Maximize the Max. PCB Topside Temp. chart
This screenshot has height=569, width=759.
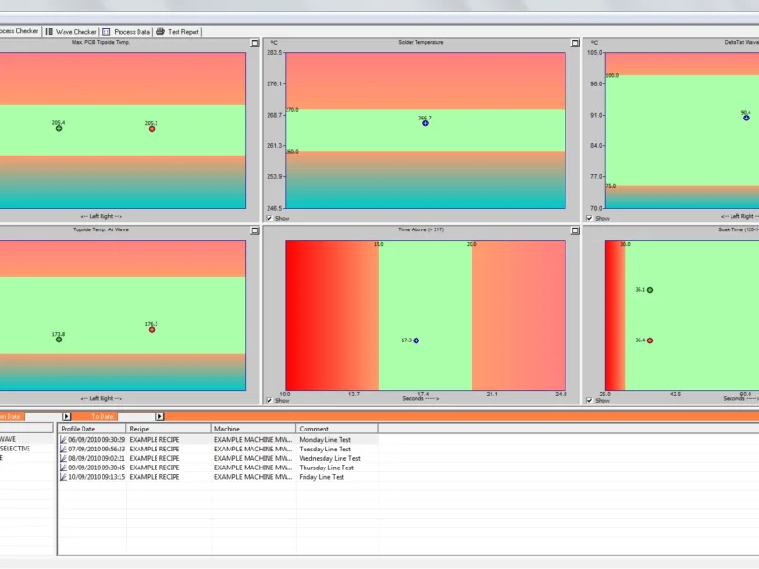254,43
